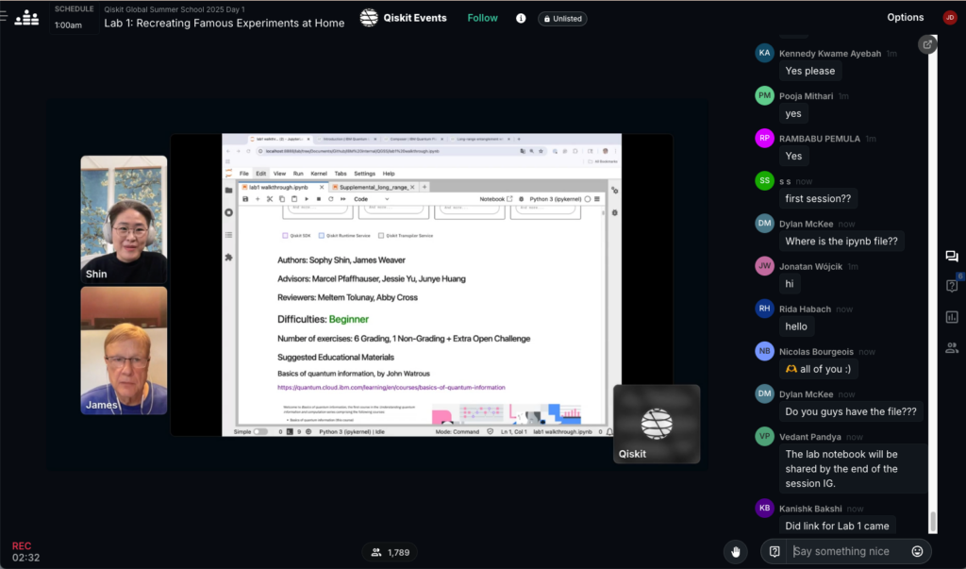The height and width of the screenshot is (569, 966).
Task: Switch to Supplemental_long_range tab
Action: click(x=373, y=187)
